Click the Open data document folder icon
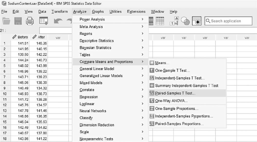The height and width of the screenshot is (142, 257). tap(6, 21)
